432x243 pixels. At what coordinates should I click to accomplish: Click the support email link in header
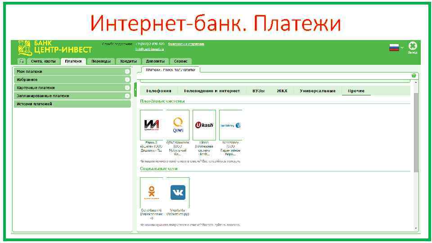click(149, 49)
